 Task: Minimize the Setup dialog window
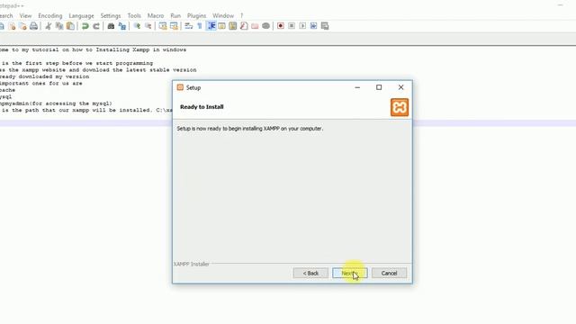point(357,87)
